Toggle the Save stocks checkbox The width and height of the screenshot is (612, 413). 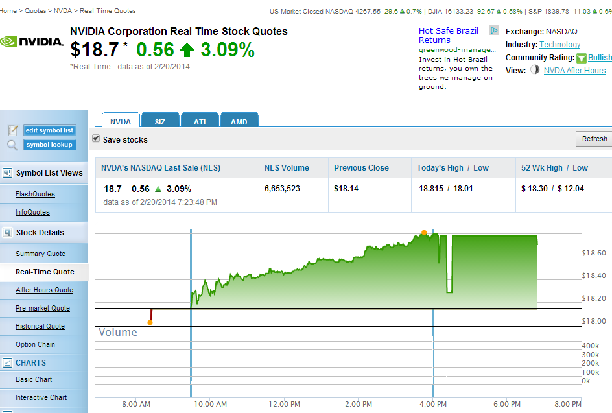tap(96, 139)
